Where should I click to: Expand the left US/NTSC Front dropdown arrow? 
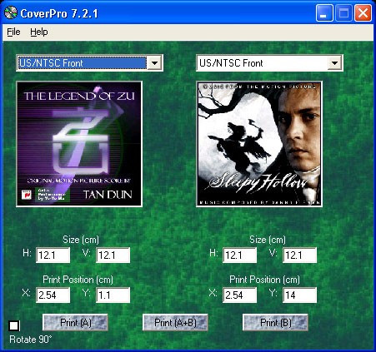tap(154, 63)
